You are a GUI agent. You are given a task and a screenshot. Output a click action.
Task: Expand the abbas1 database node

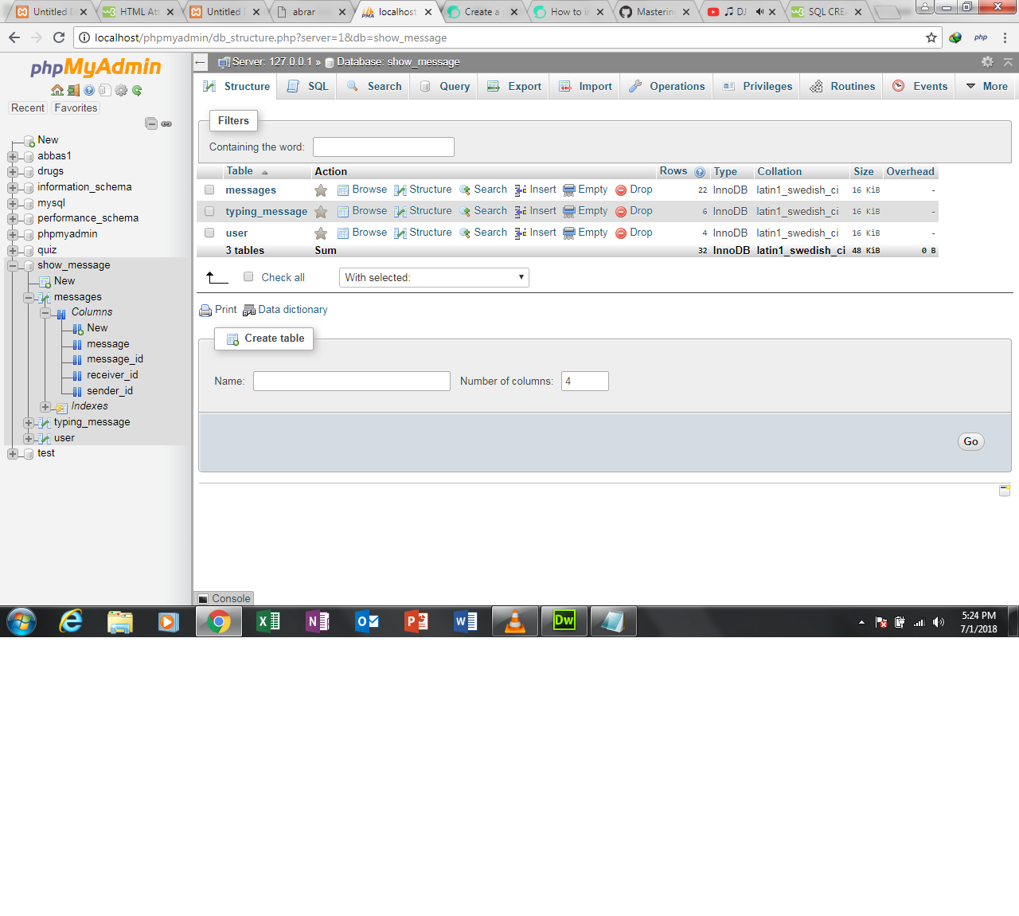[x=13, y=157]
